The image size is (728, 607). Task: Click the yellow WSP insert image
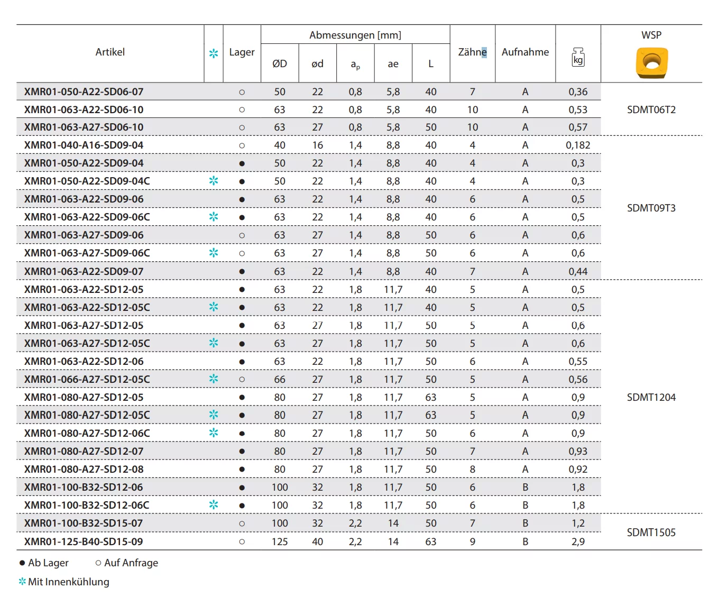pos(651,62)
